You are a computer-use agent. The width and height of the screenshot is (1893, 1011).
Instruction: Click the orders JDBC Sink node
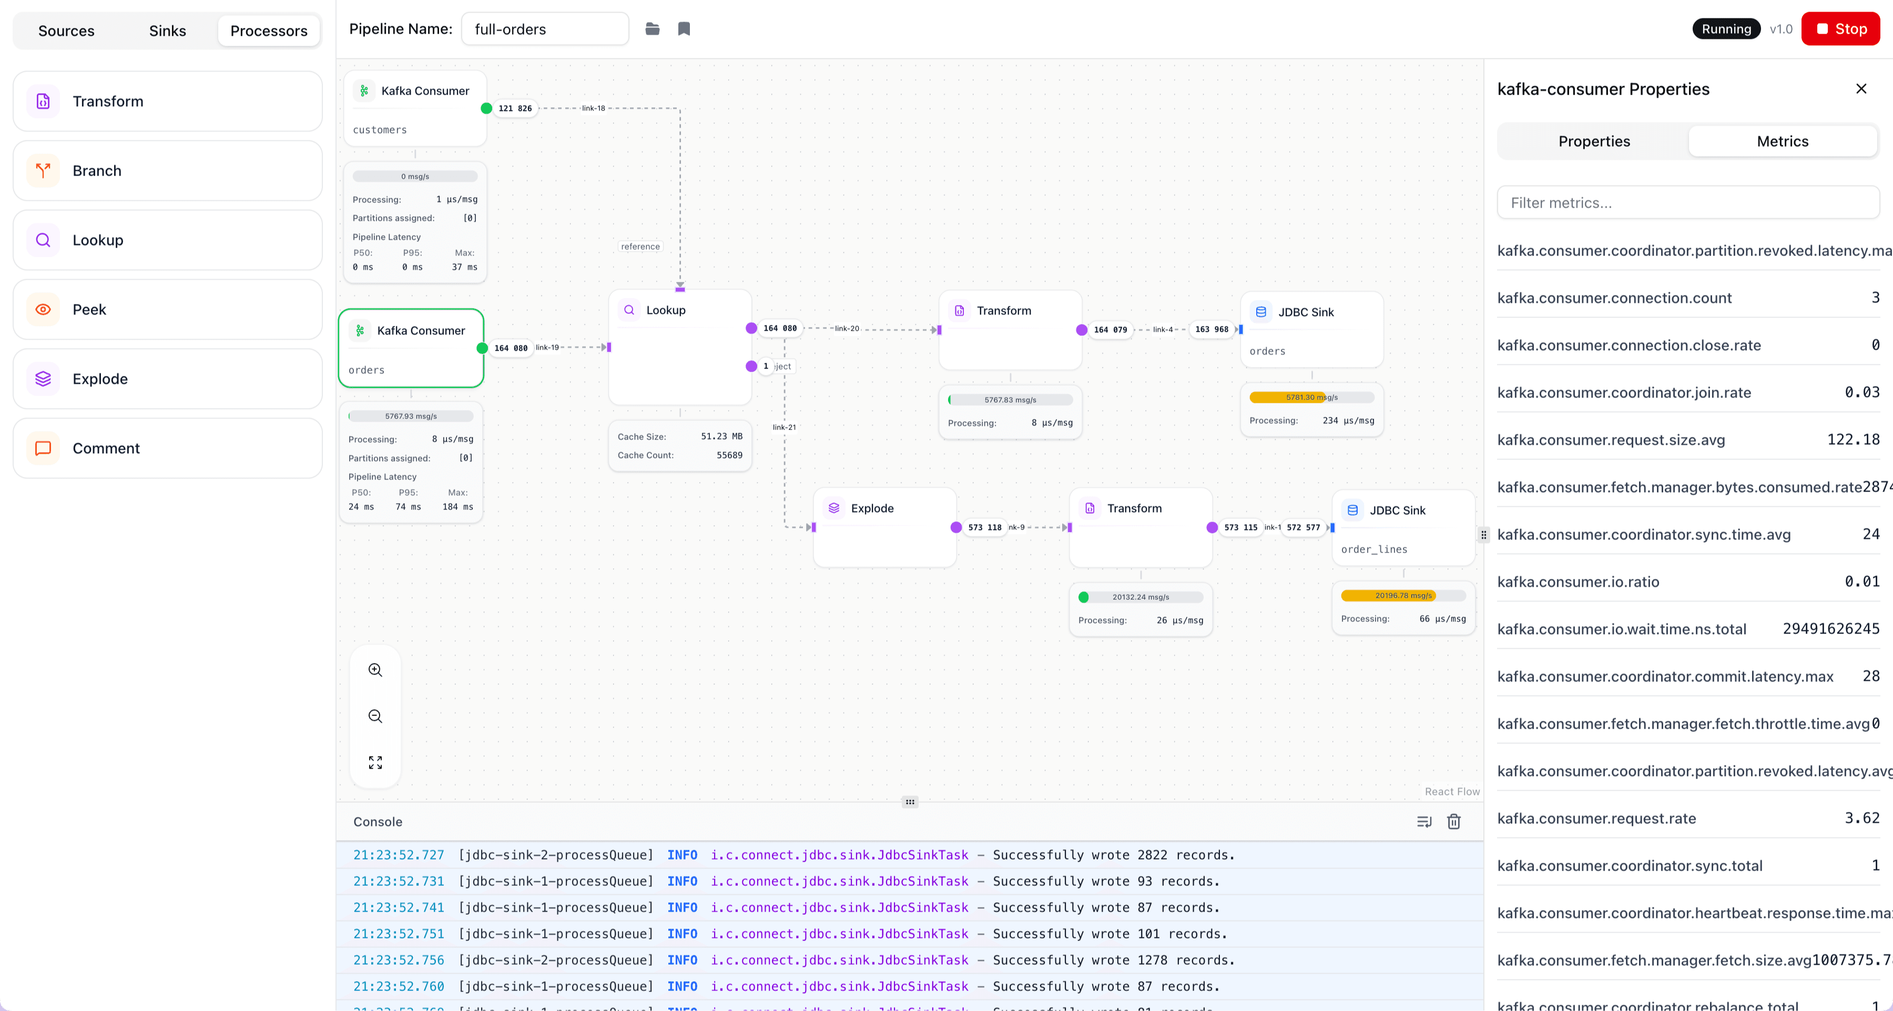[1311, 330]
